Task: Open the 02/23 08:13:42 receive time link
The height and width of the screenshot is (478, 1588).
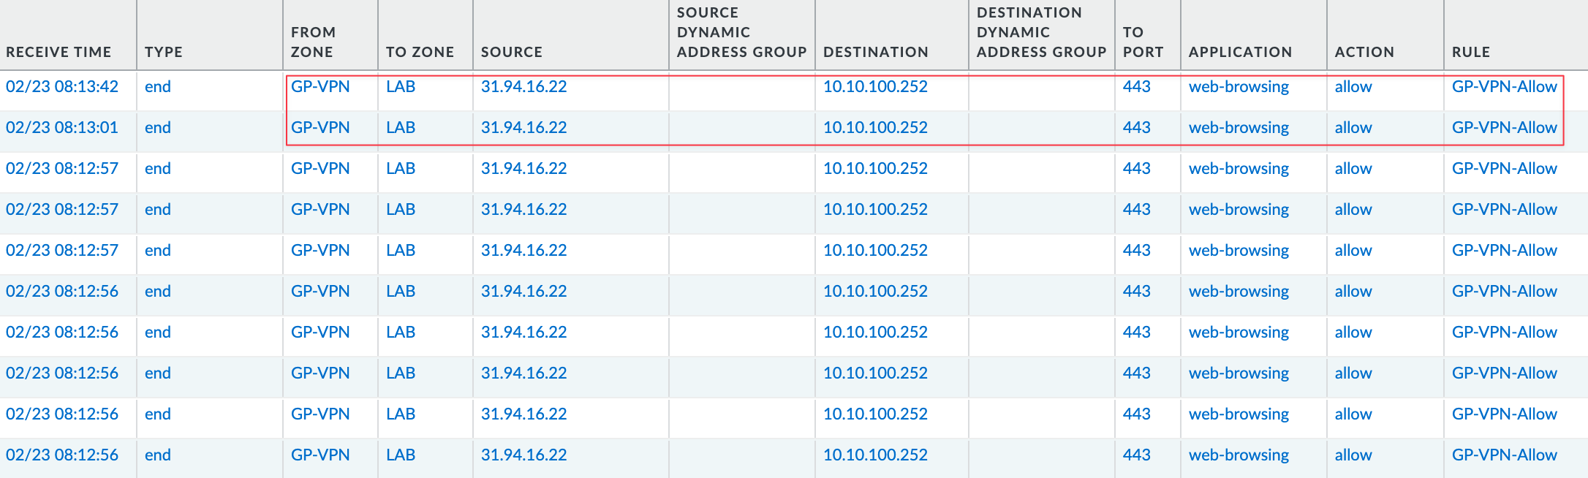Action: (62, 86)
